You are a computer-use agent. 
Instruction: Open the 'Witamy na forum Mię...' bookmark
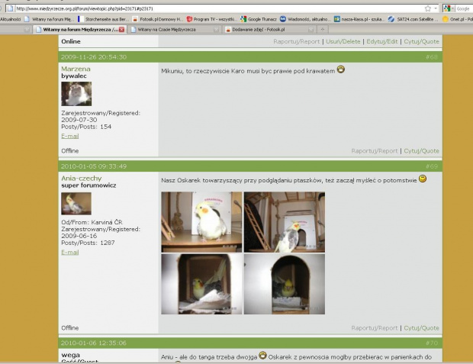tap(48, 19)
